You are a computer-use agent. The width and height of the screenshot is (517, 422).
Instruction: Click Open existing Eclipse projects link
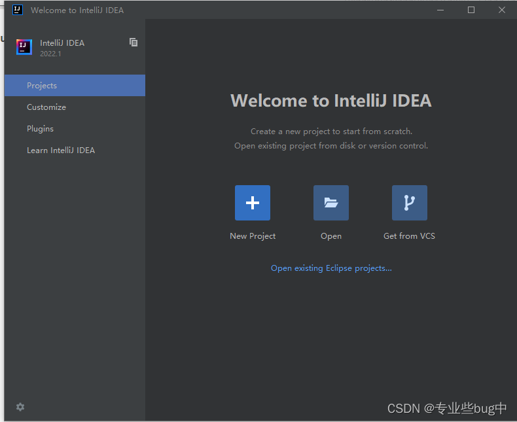click(331, 268)
